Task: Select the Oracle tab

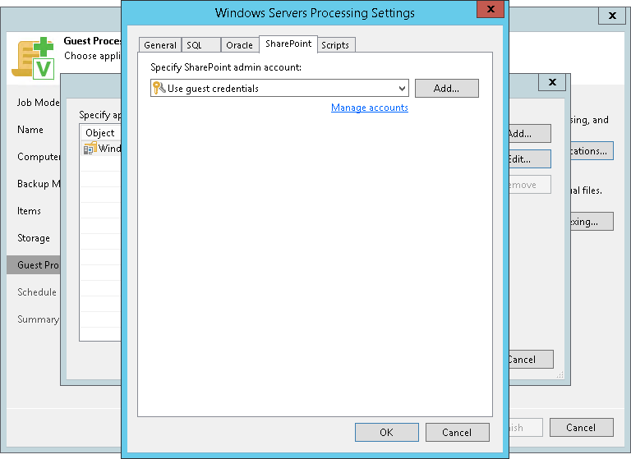Action: point(239,45)
